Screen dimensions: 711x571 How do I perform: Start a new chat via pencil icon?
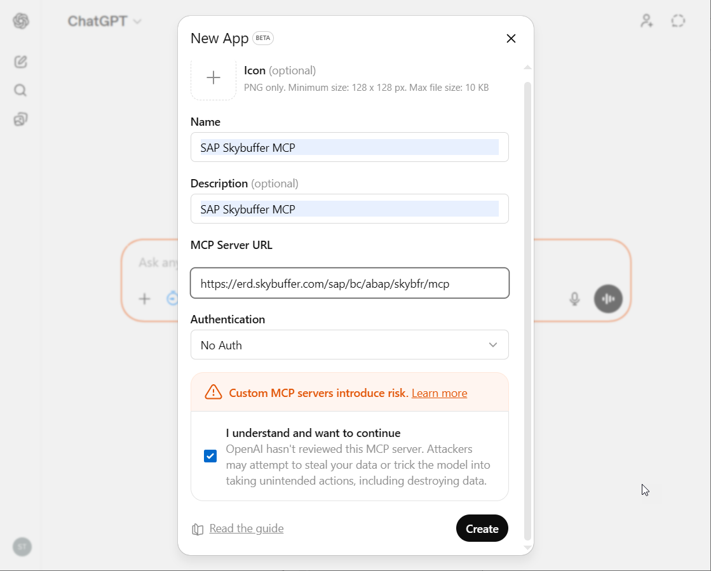(x=21, y=62)
